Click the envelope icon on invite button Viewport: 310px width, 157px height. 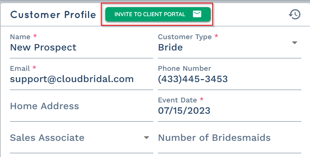(197, 14)
